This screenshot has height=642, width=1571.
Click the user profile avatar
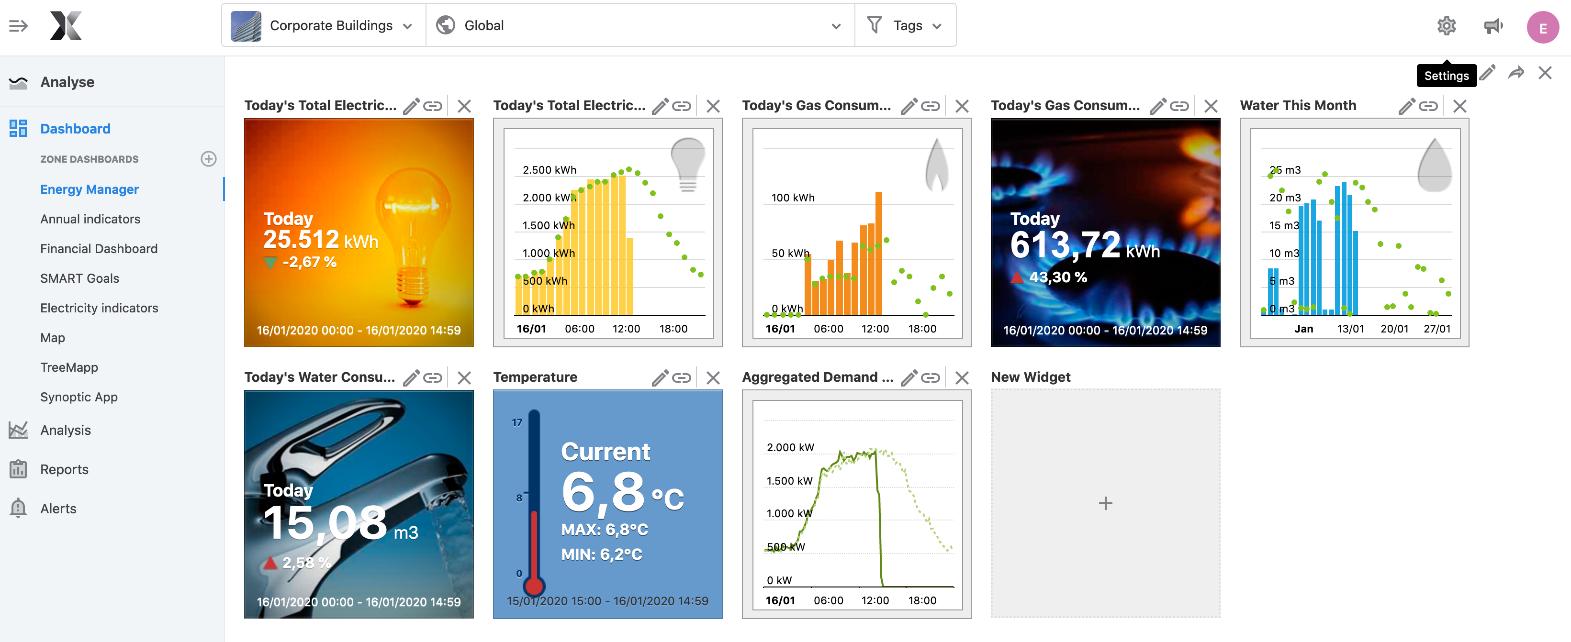tap(1544, 26)
